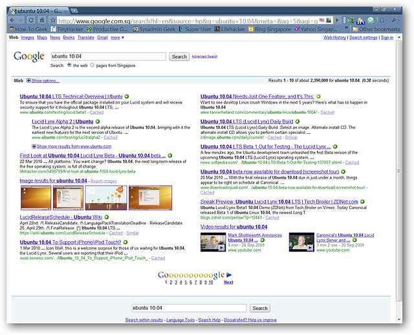Open the home page via house icon
The image size is (414, 335).
[41, 20]
